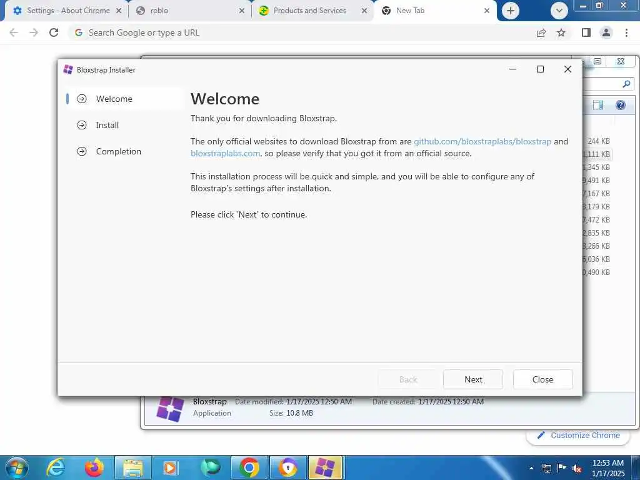Click arrow icon beside Completion step
Image resolution: width=640 pixels, height=480 pixels.
[82, 151]
